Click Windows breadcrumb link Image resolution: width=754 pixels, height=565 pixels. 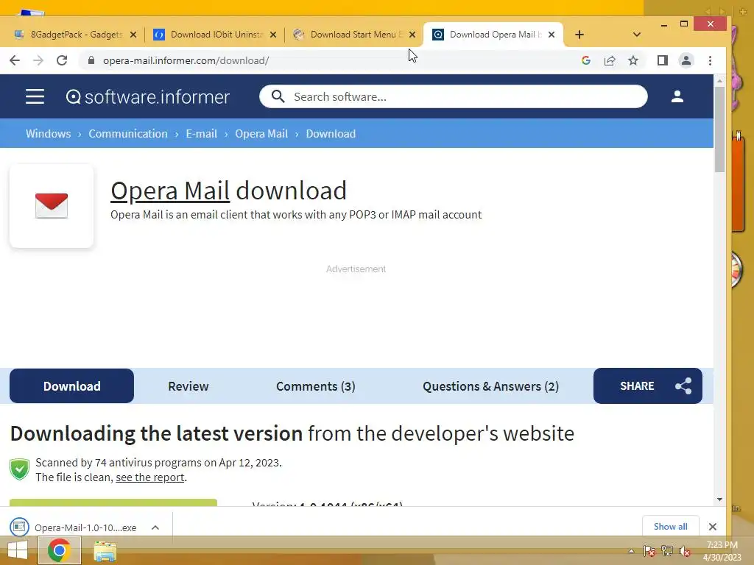point(48,134)
